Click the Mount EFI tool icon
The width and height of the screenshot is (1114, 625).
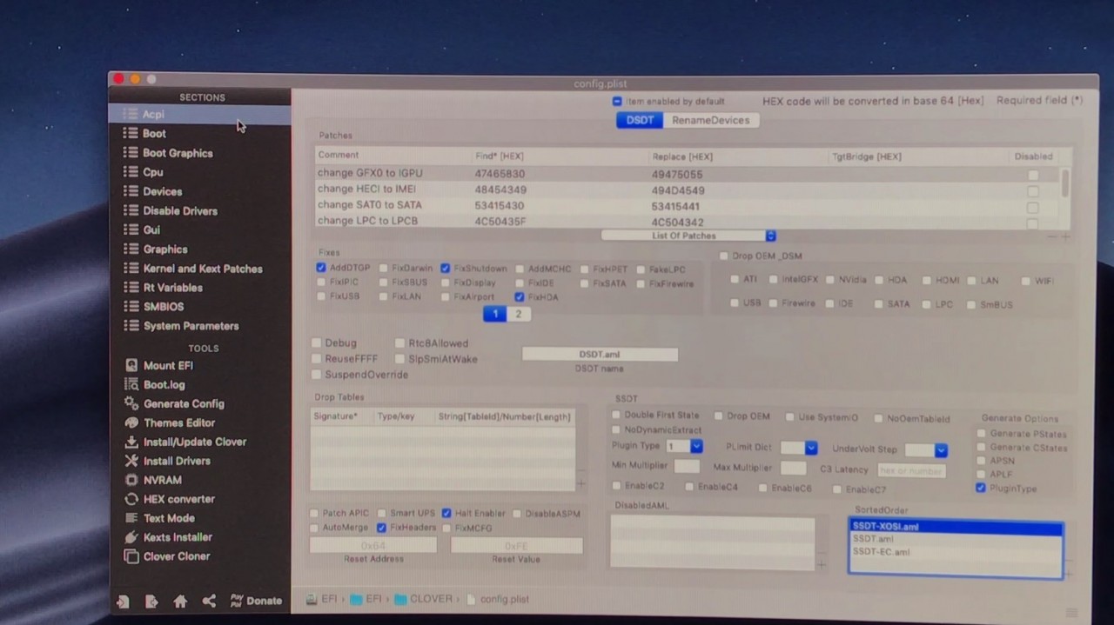(131, 365)
